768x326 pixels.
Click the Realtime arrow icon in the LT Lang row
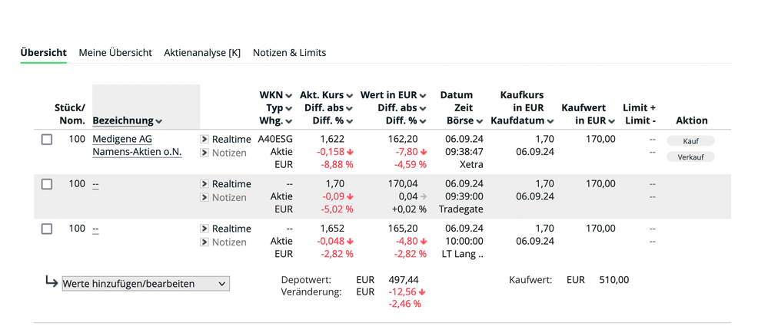(204, 229)
